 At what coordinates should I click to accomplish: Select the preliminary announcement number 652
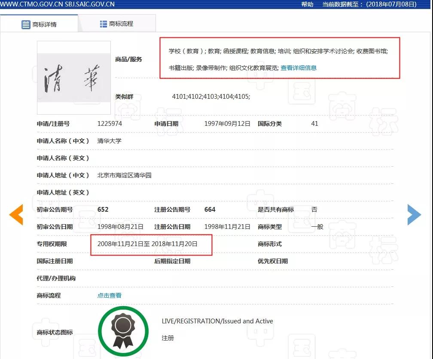103,210
